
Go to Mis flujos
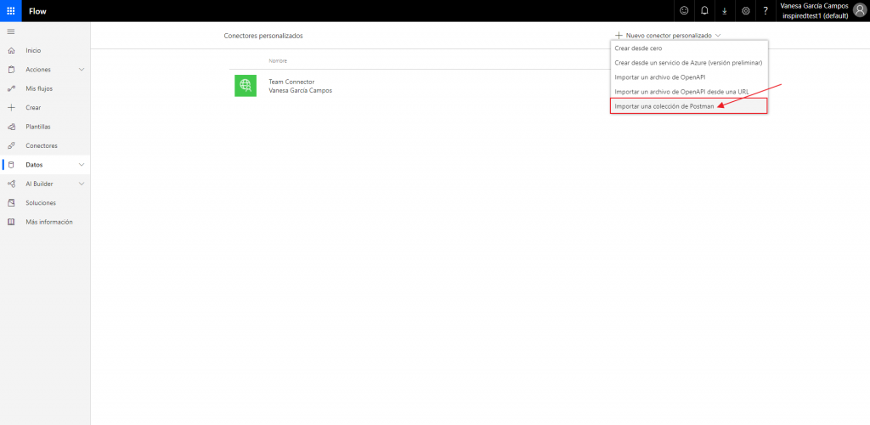[x=41, y=88]
